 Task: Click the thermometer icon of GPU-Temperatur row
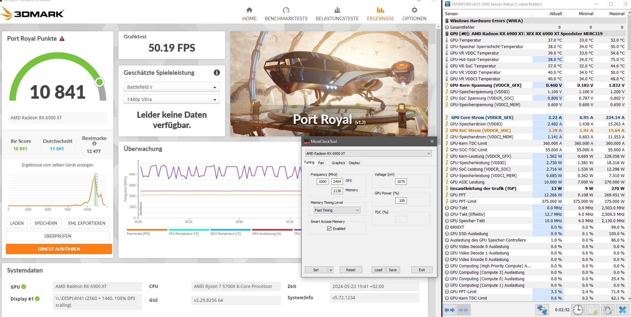447,40
